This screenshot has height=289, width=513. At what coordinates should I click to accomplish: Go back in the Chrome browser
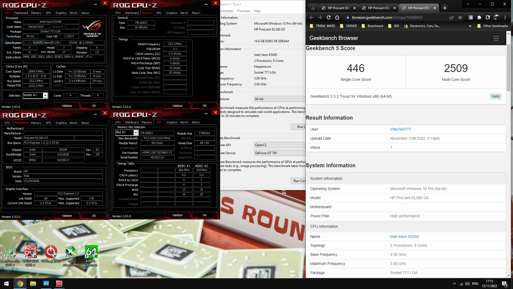312,17
